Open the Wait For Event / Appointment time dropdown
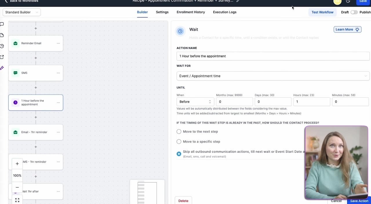371x204 pixels. click(273, 76)
